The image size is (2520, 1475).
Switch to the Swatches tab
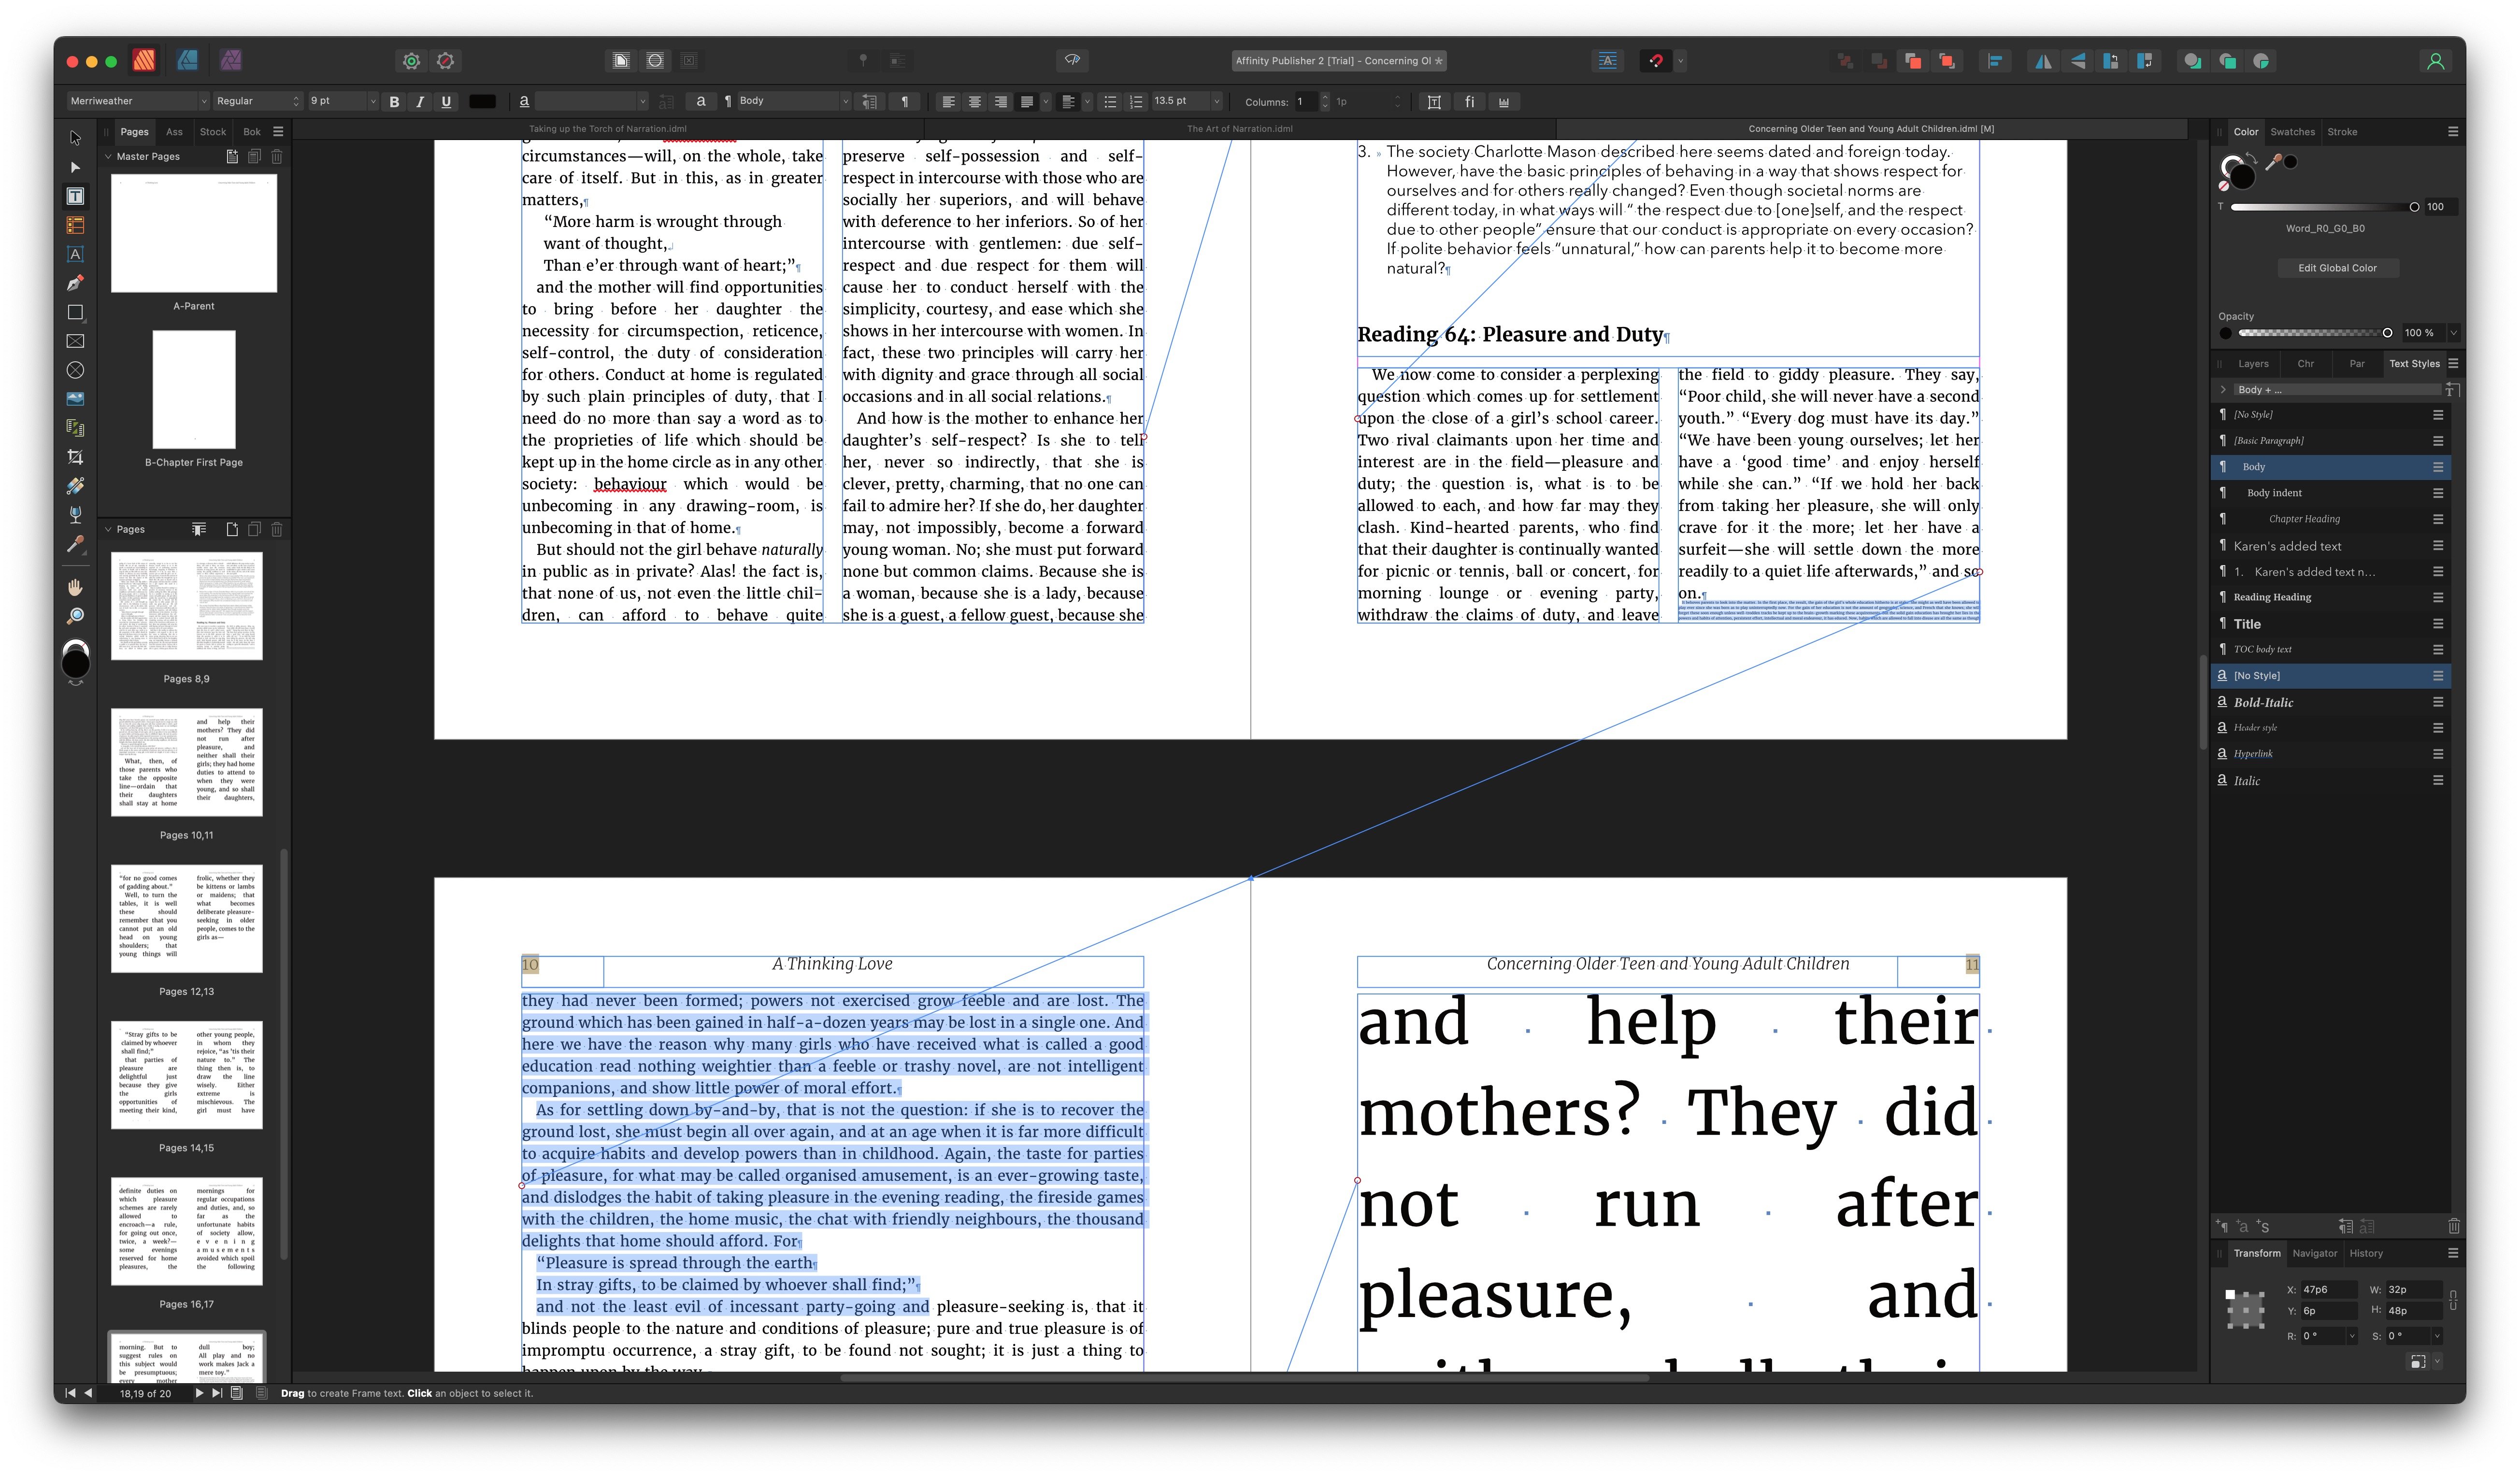2292,132
